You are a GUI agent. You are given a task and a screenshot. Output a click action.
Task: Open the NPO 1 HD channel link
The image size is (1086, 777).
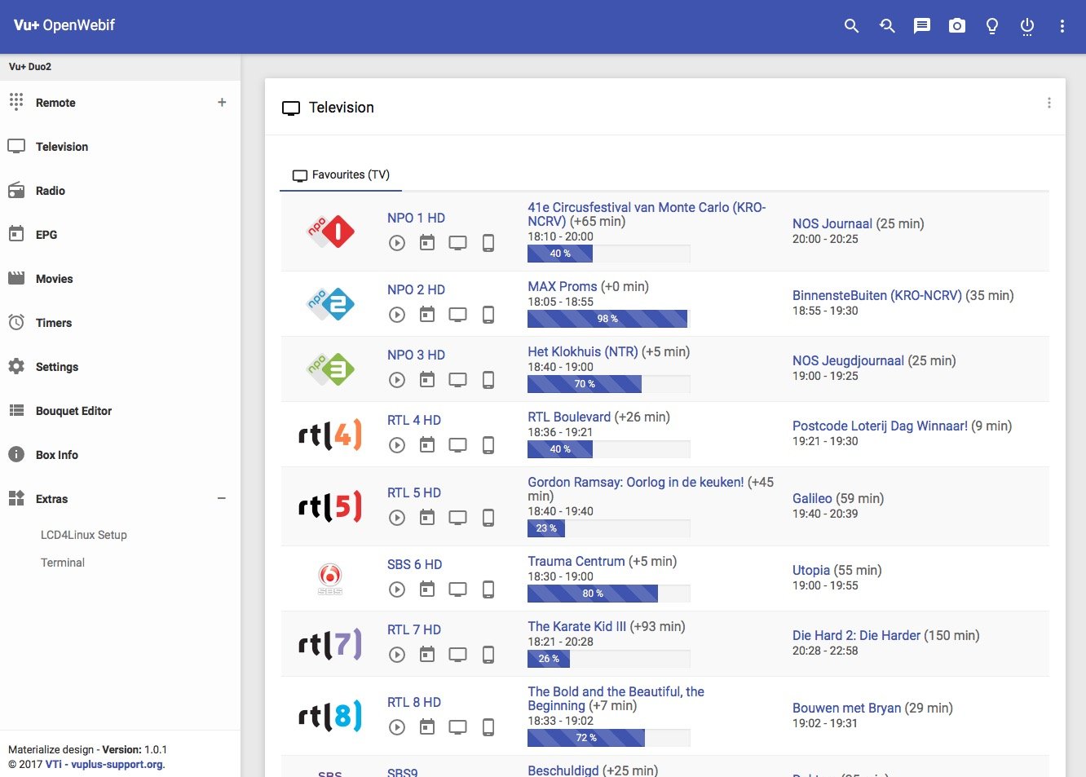416,218
